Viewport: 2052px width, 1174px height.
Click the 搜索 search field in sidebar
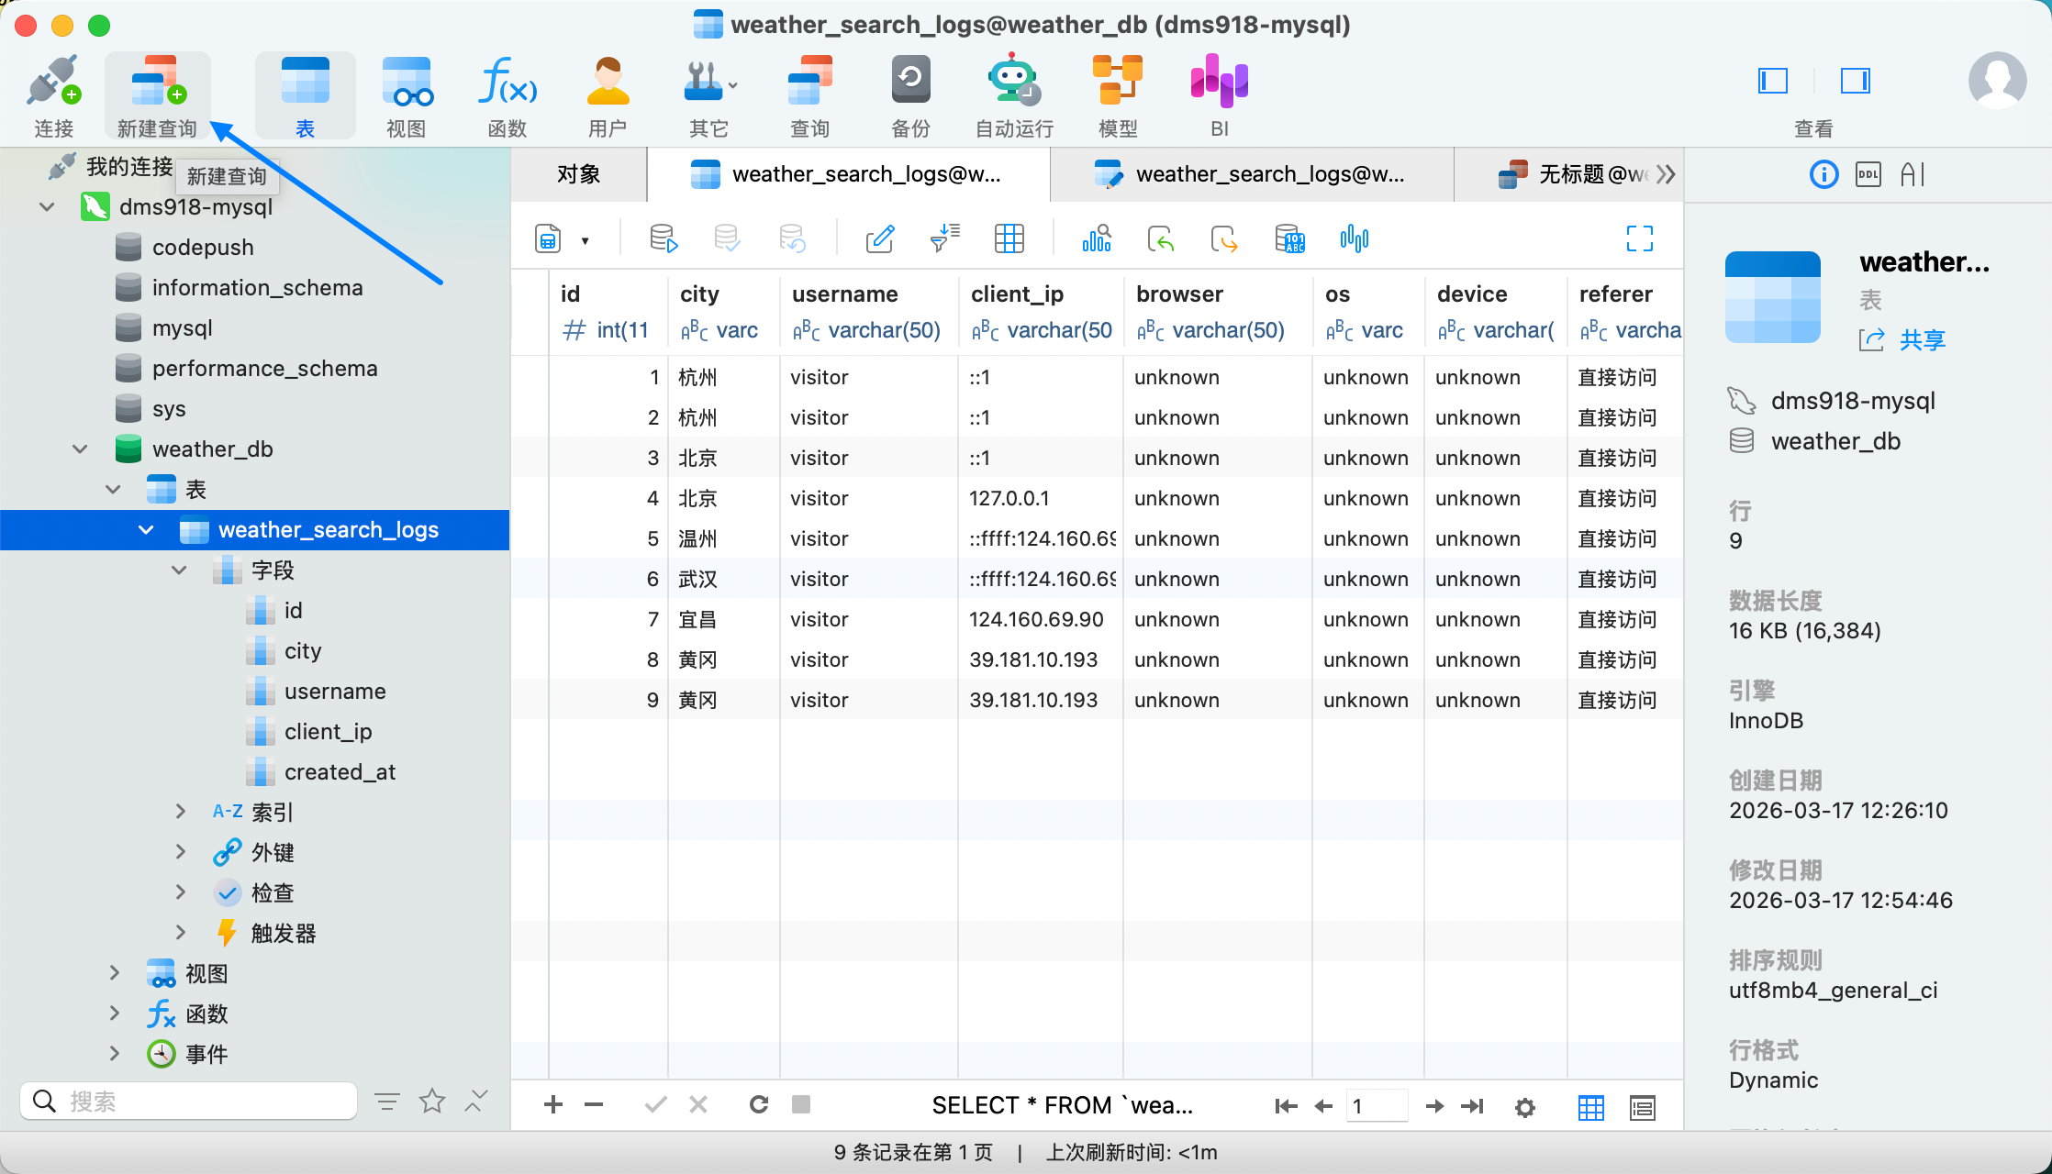point(202,1101)
